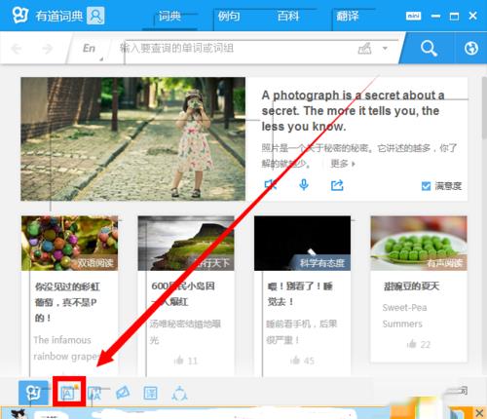Open the globe web search icon
487x419 pixels.
pyautogui.click(x=470, y=49)
